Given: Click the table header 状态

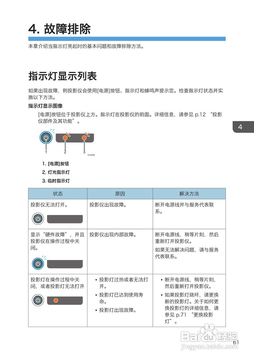Looking at the screenshot, I should 58,194.
